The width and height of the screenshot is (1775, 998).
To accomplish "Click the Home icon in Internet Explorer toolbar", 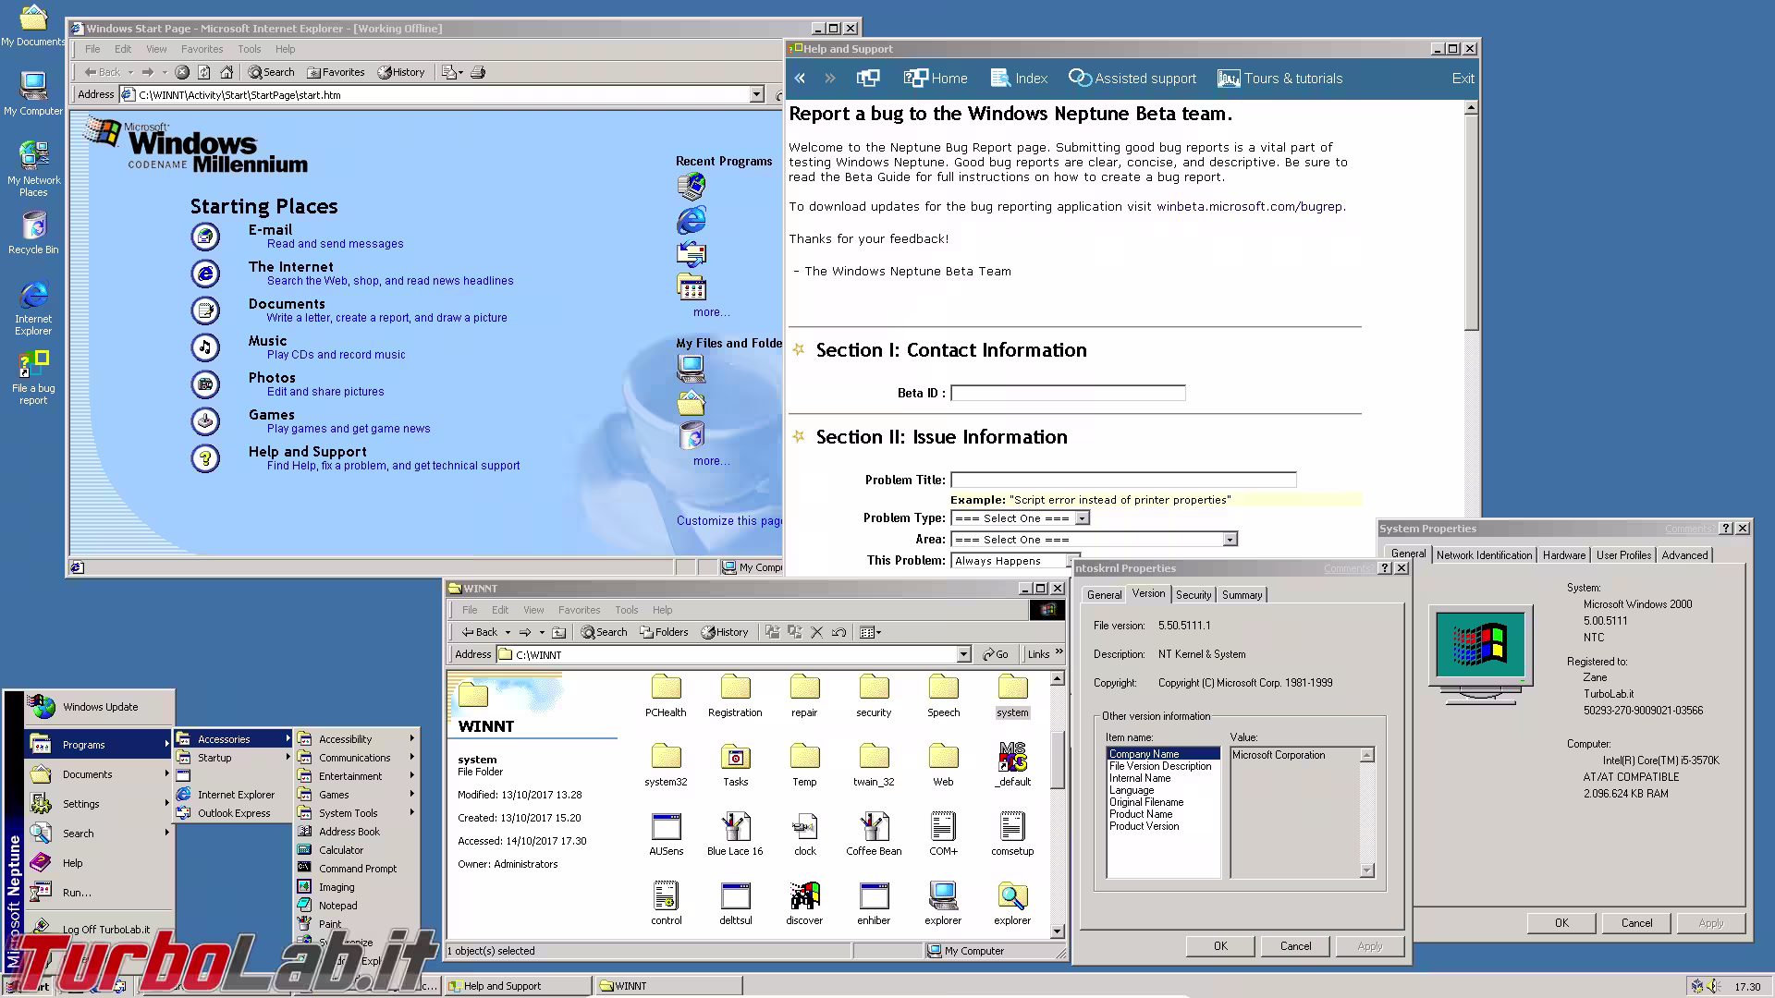I will [226, 72].
